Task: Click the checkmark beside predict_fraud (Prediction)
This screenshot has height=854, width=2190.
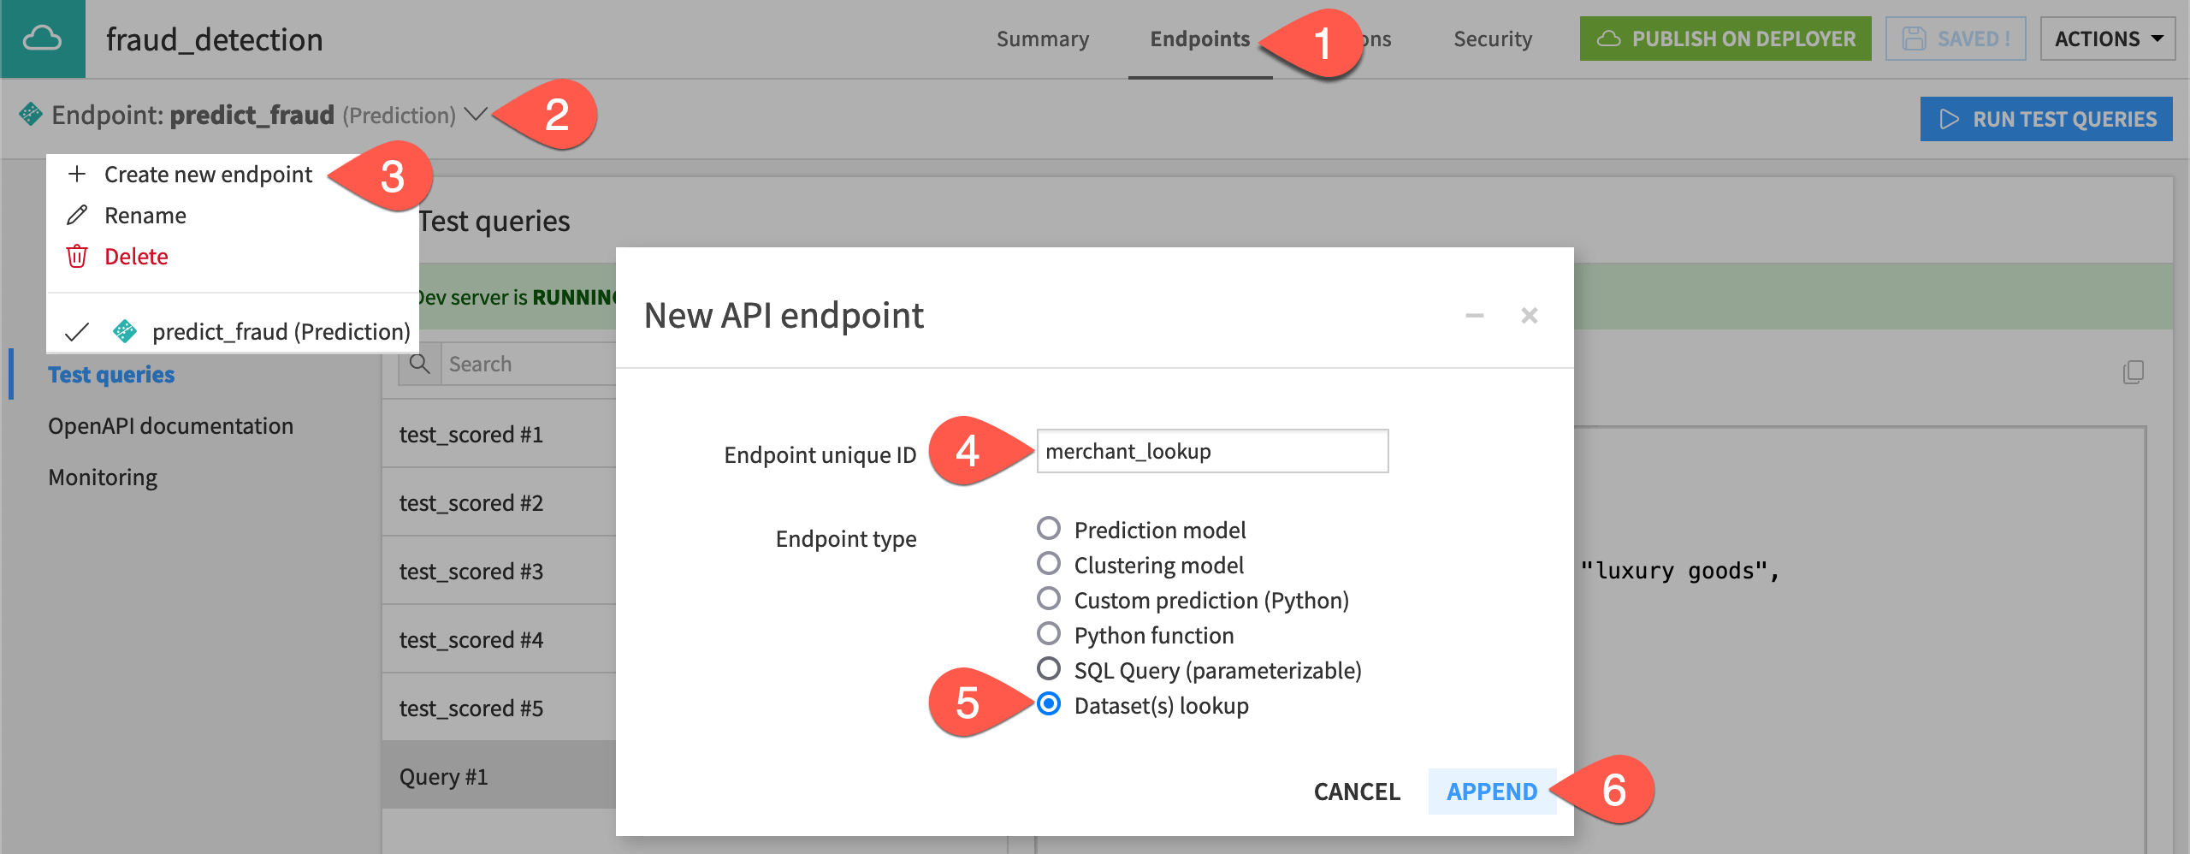Action: click(78, 332)
